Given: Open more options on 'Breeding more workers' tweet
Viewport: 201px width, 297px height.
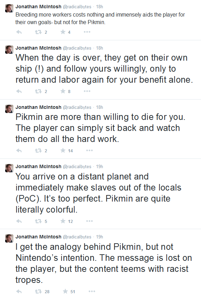Looking at the screenshot, I should tap(87, 32).
